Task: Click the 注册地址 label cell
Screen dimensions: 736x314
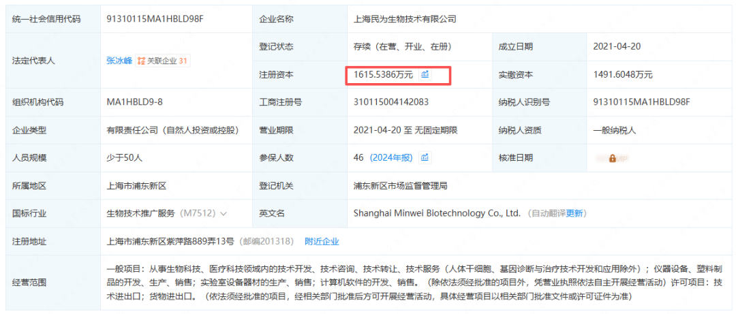Action: click(53, 242)
